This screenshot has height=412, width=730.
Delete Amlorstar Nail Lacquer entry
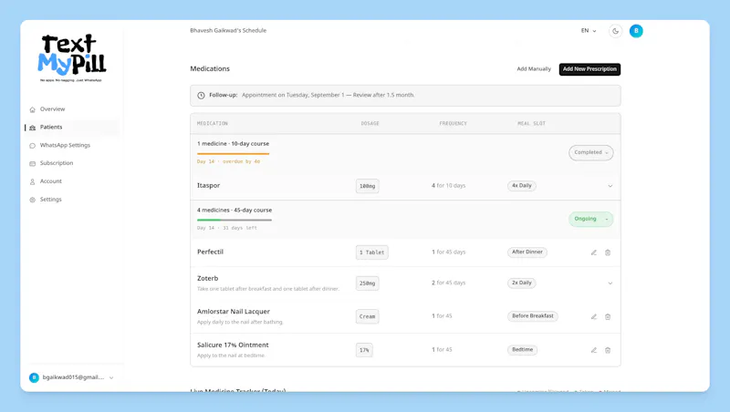pos(608,316)
